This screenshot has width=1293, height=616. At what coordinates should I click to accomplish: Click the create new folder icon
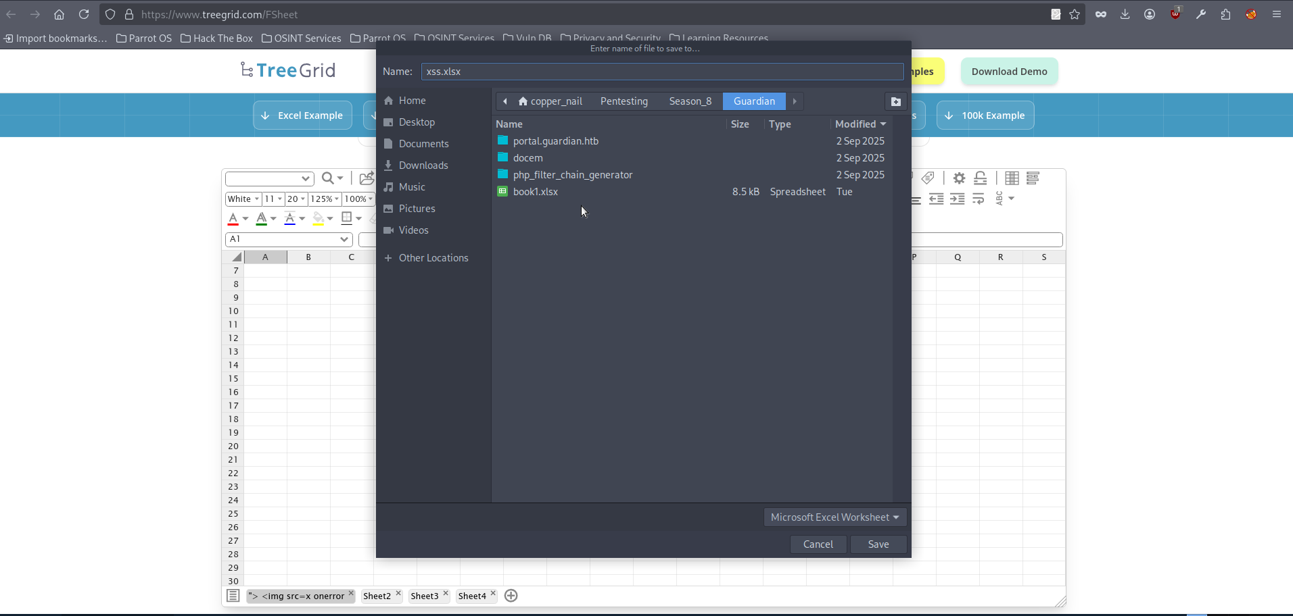(x=895, y=101)
